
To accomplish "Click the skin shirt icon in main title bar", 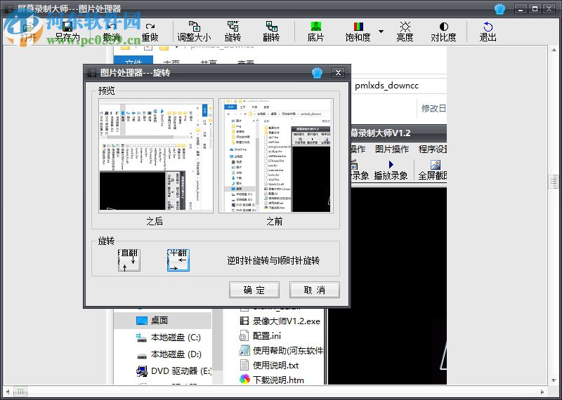I will coord(499,9).
